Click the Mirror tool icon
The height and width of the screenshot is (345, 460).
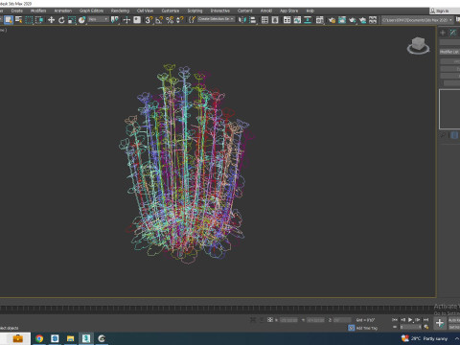tap(242, 20)
